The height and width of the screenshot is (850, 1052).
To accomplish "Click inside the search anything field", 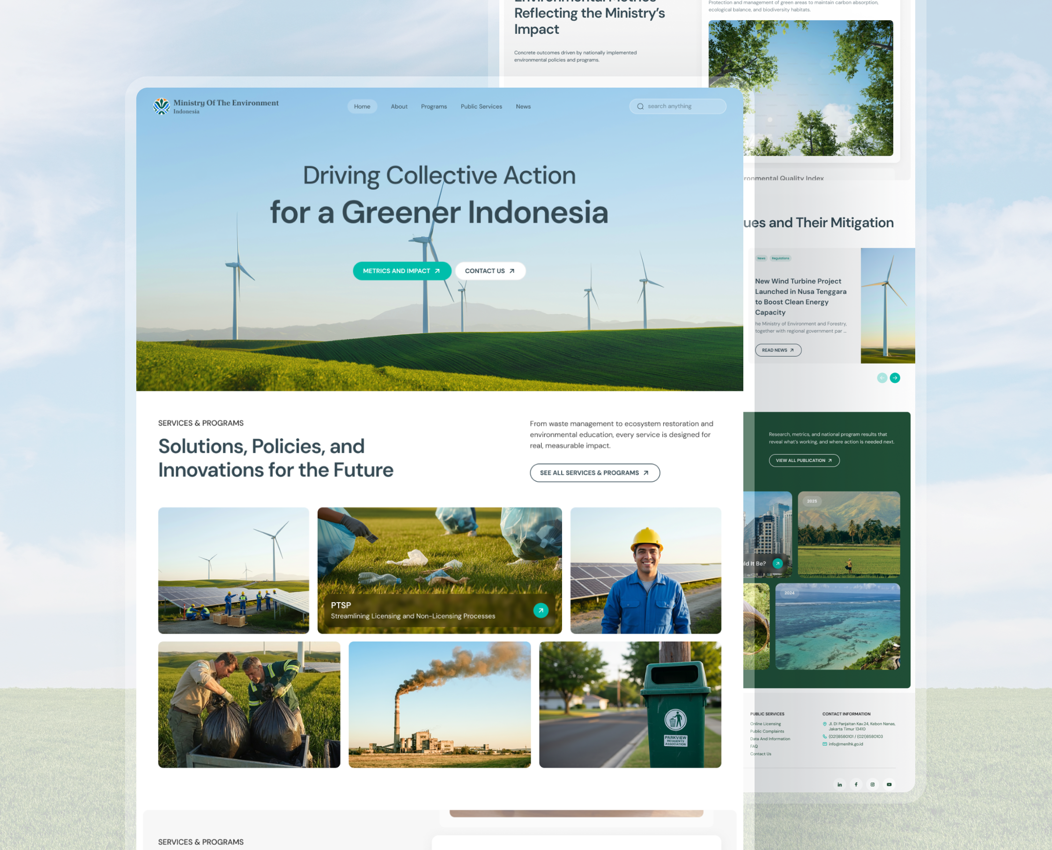I will (680, 106).
